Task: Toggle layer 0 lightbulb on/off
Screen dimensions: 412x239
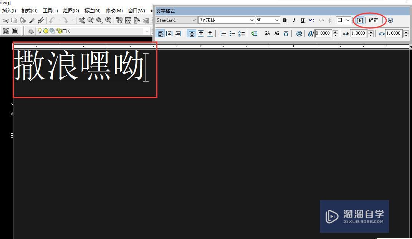Action: [x=40, y=31]
